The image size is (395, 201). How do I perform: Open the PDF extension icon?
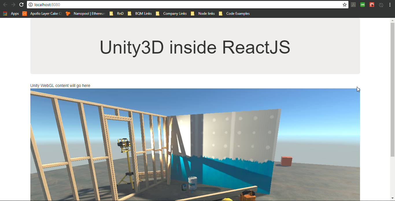(353, 5)
